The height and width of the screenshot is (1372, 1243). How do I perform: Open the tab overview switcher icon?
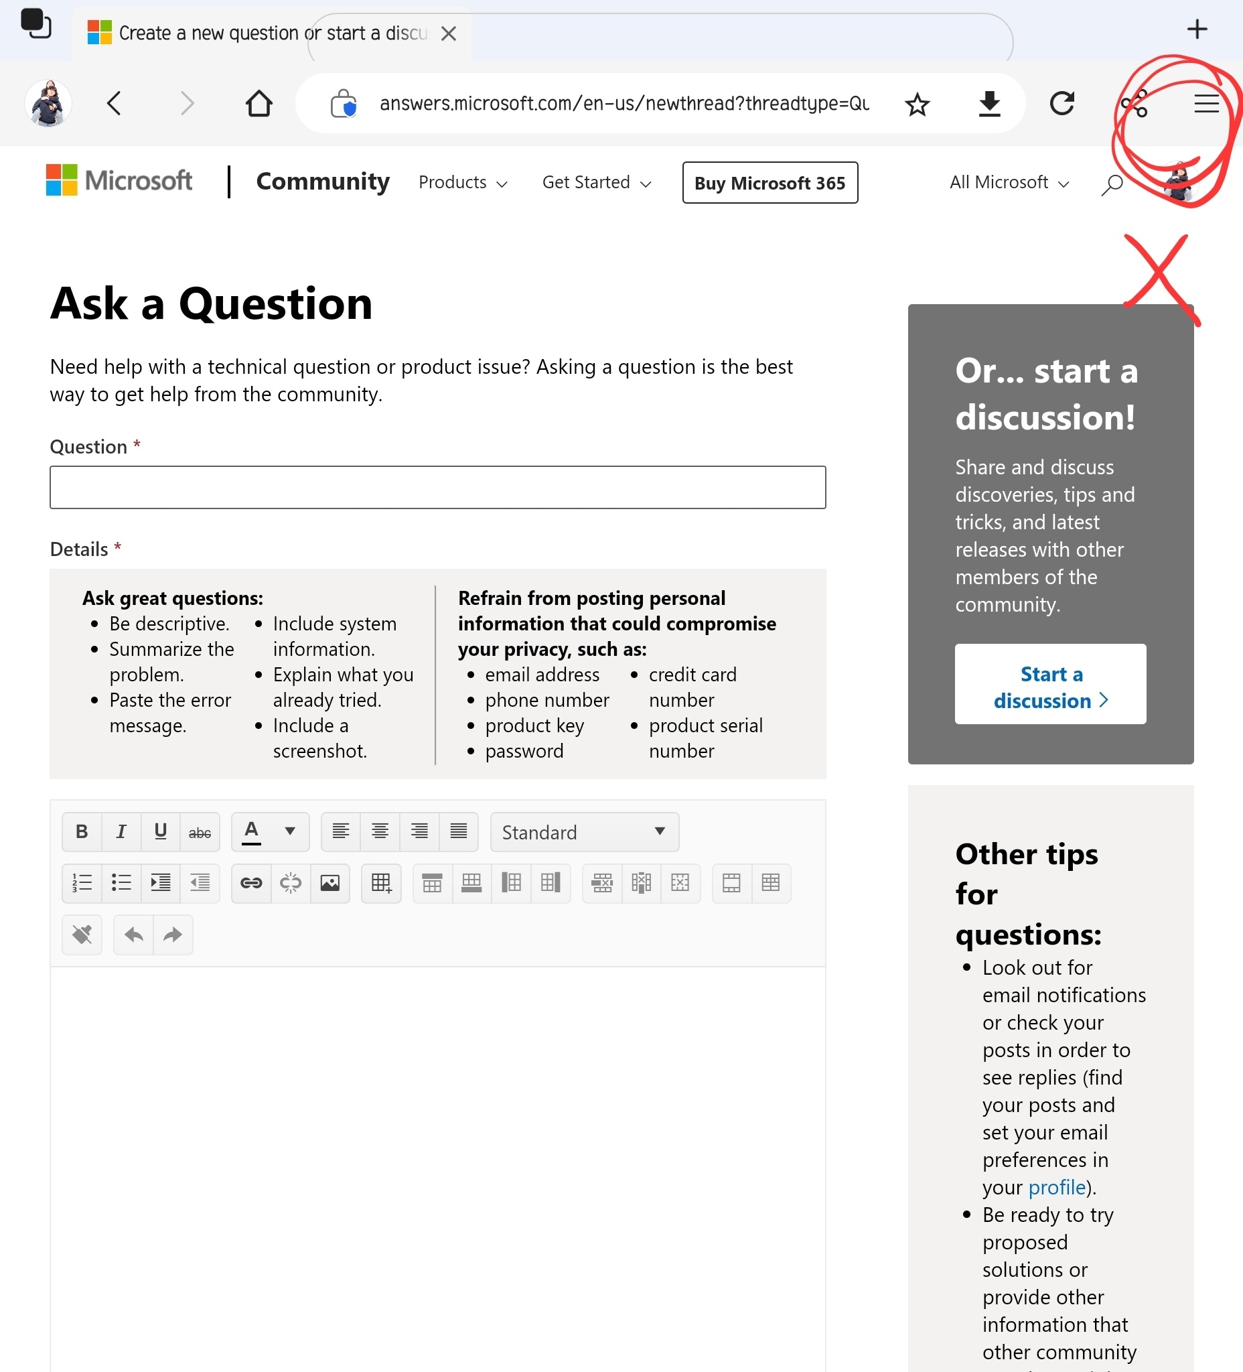click(x=36, y=24)
